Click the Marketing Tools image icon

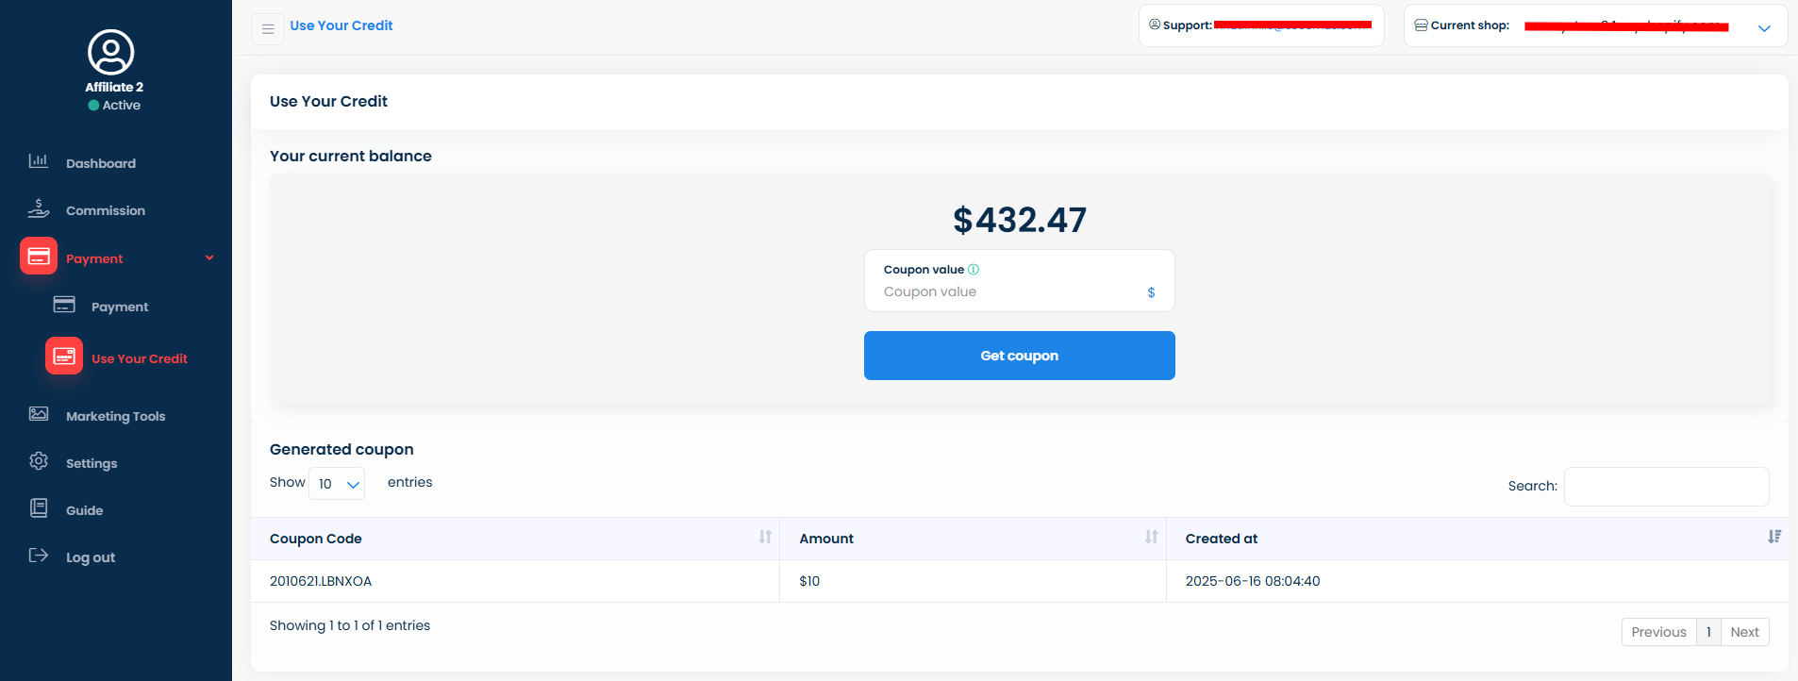pyautogui.click(x=39, y=414)
